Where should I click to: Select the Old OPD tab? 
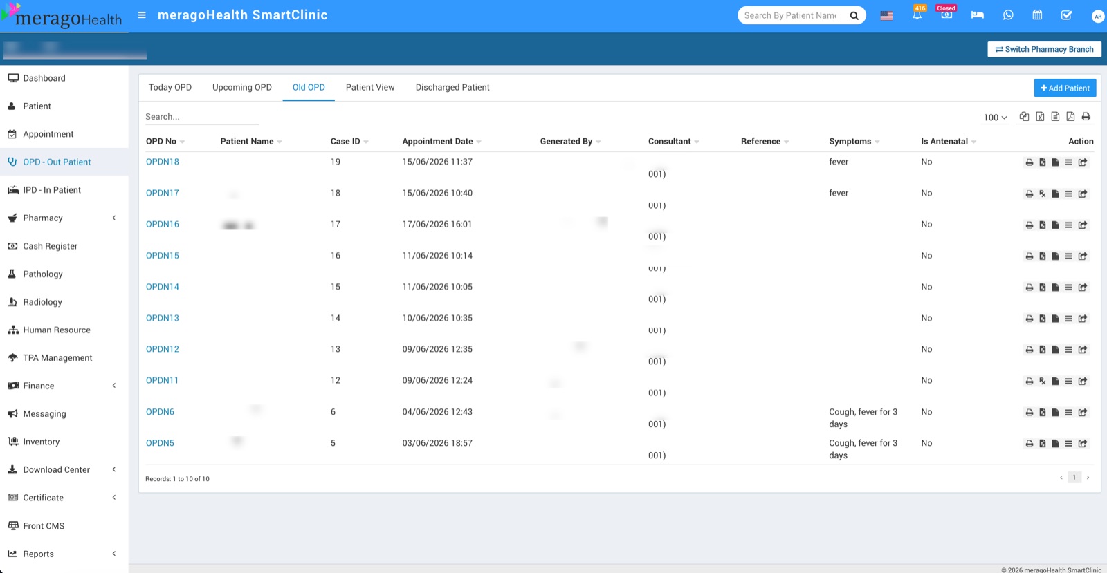(309, 87)
